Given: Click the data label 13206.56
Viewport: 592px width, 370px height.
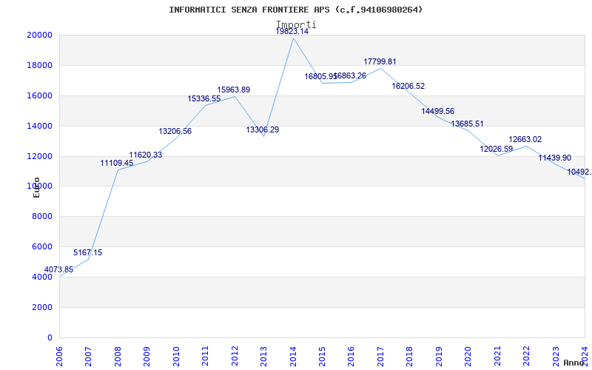Looking at the screenshot, I should coord(175,132).
